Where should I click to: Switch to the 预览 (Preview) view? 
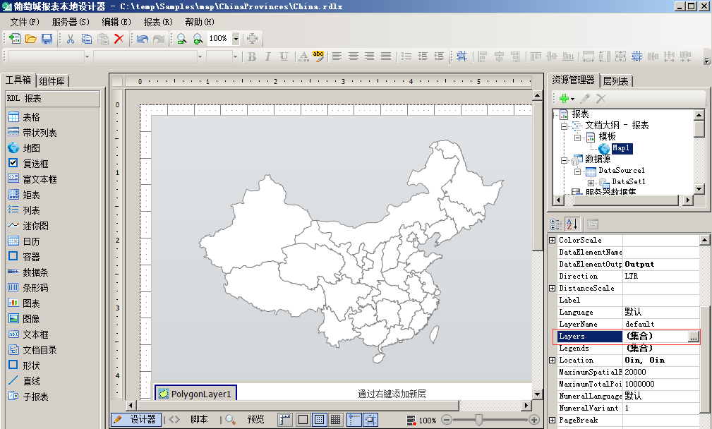click(255, 419)
